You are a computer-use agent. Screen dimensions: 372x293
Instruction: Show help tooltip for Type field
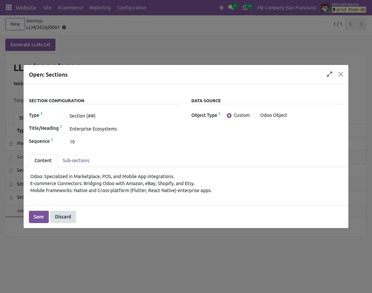[x=41, y=114]
